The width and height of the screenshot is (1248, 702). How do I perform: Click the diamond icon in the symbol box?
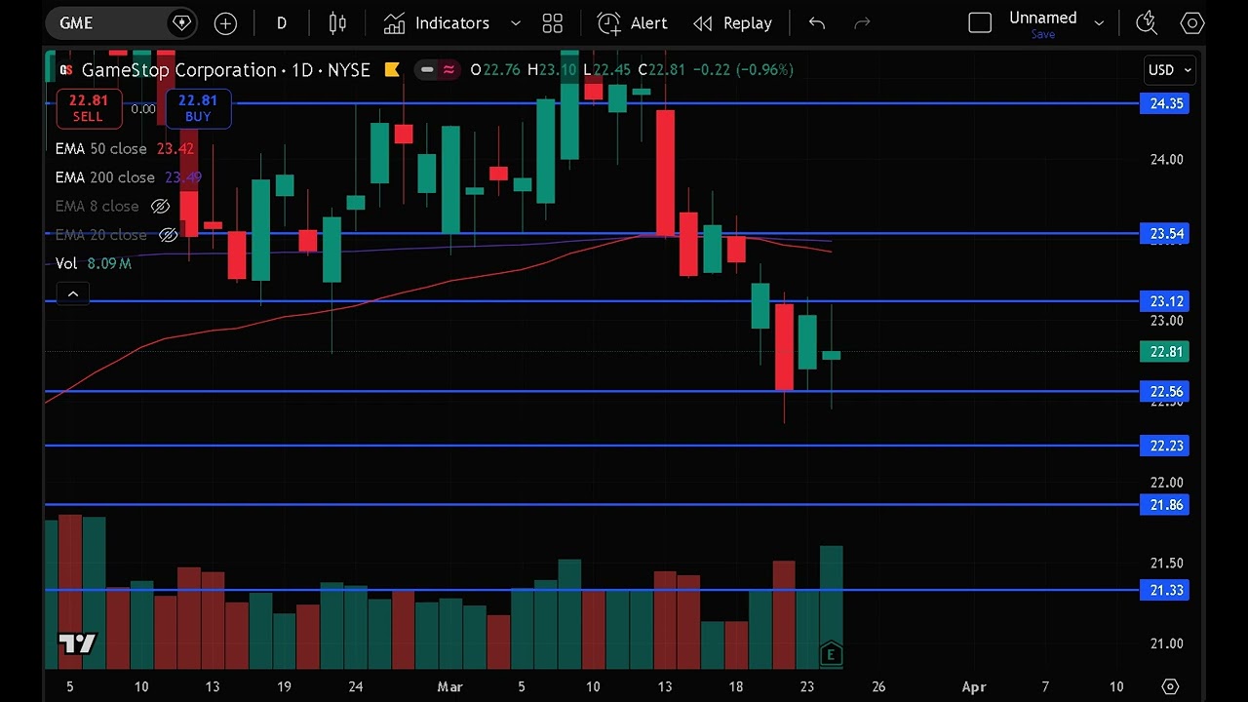tap(181, 22)
